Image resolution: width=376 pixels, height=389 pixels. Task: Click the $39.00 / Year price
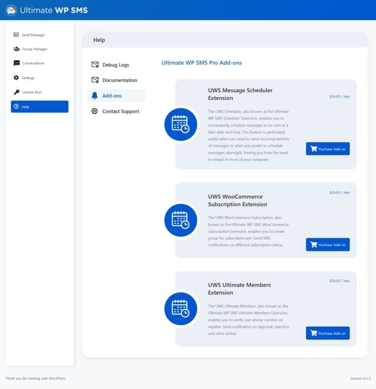(340, 97)
